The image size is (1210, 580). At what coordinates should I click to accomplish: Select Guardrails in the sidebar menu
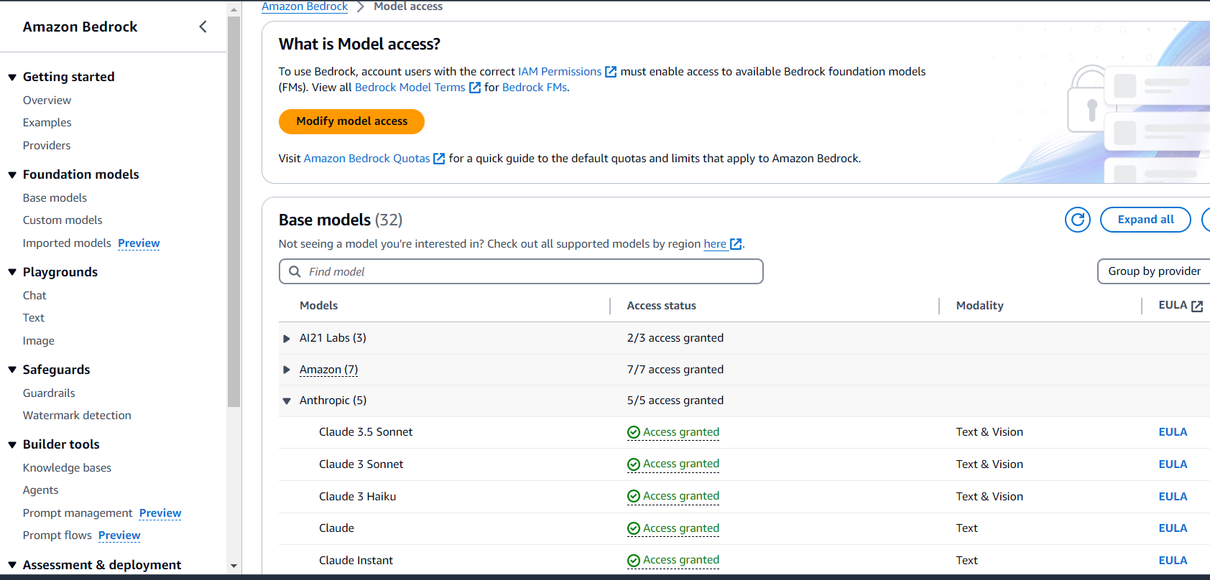coord(49,393)
